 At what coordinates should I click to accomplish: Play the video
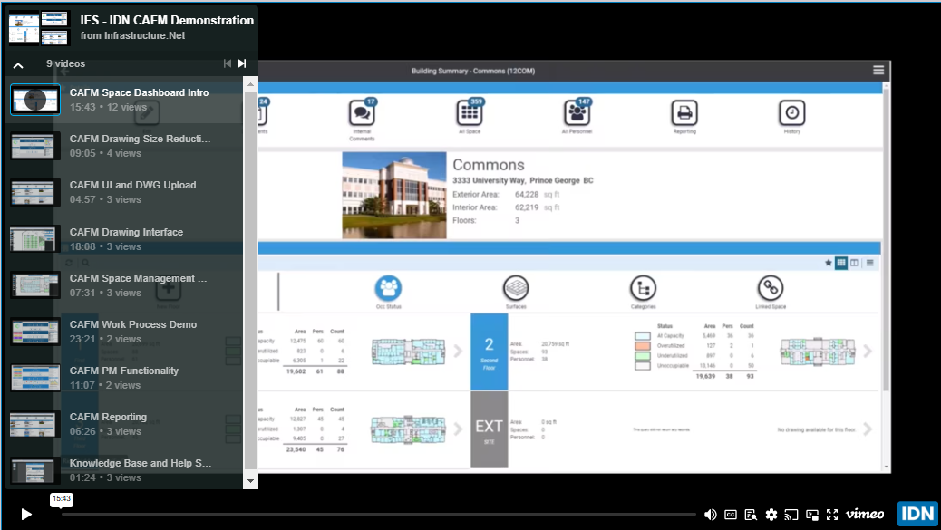click(x=26, y=515)
